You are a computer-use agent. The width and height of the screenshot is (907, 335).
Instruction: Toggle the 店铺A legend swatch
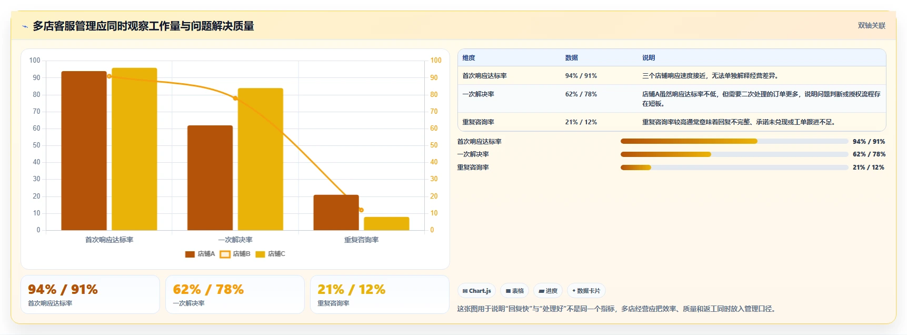[x=190, y=254]
